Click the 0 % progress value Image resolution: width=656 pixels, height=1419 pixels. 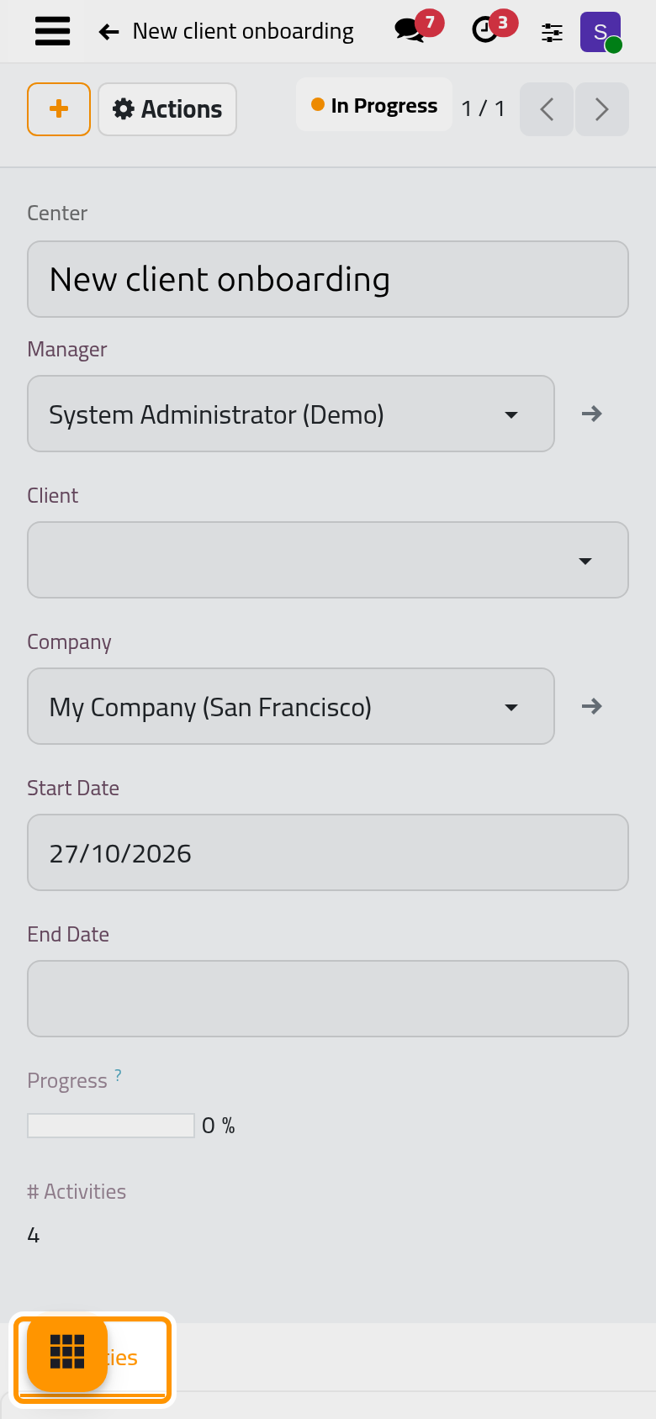coord(219,1126)
